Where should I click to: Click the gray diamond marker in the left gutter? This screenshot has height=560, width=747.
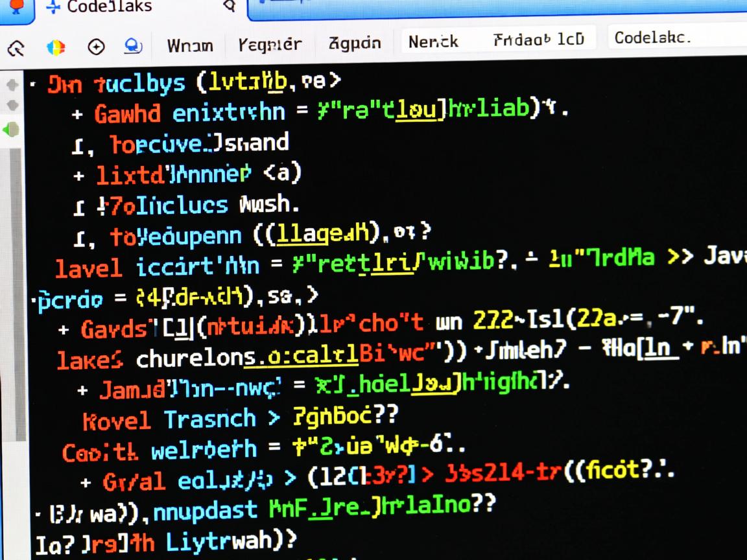click(x=11, y=84)
